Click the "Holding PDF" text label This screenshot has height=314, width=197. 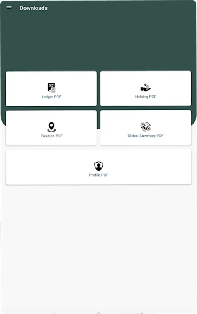146,97
